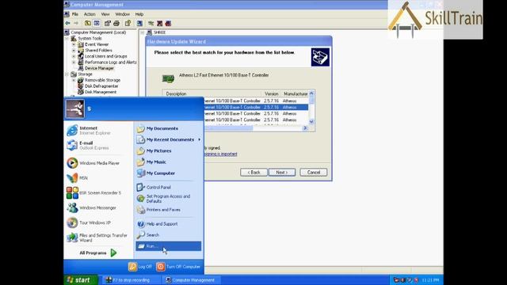
Task: Expand the Shared Folders tree node
Action: (x=74, y=51)
